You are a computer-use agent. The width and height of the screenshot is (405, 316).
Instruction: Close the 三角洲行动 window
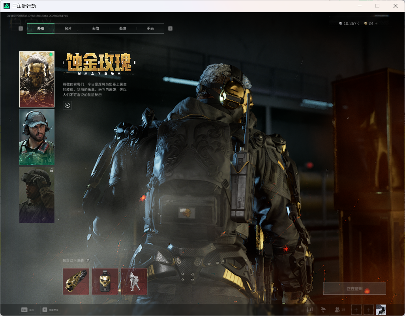(396, 6)
